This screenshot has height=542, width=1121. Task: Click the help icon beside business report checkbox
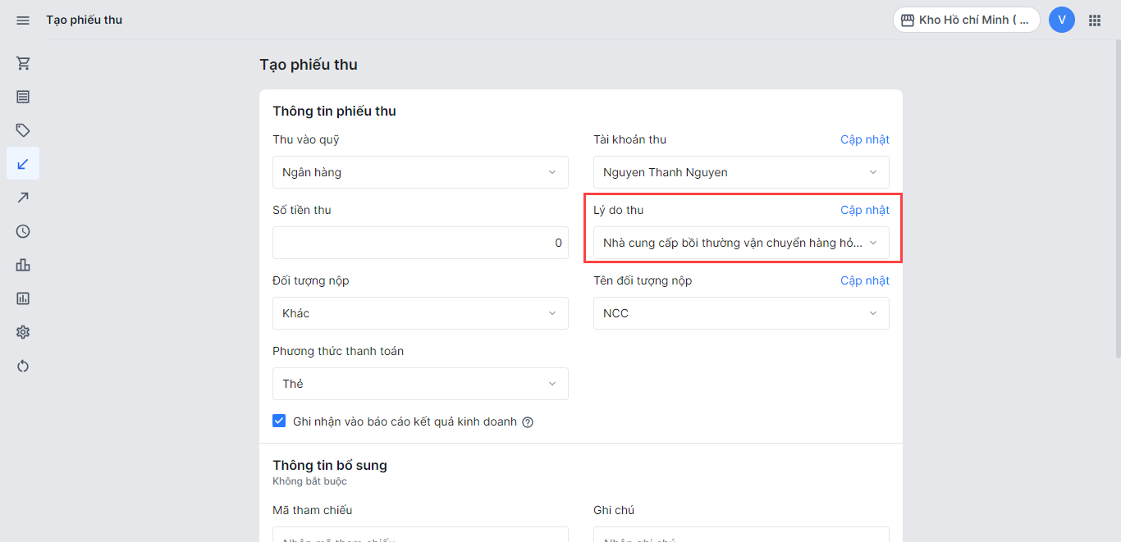pos(528,422)
